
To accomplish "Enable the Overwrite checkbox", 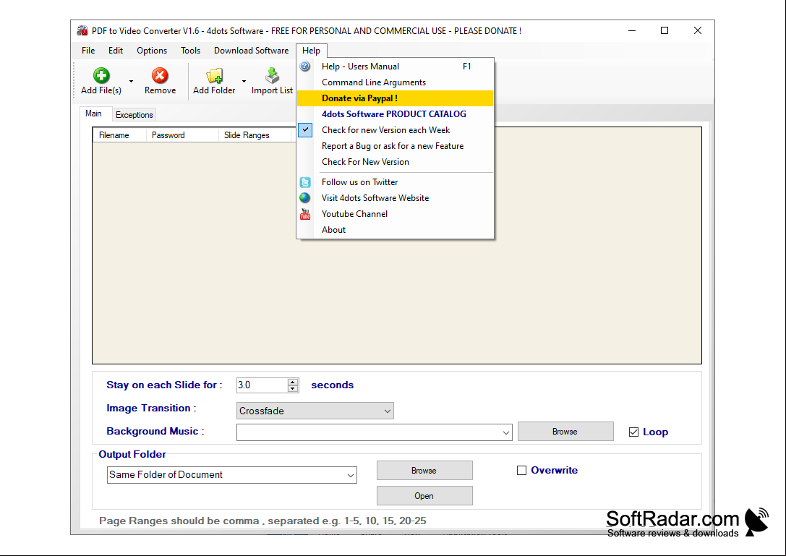I will (522, 470).
